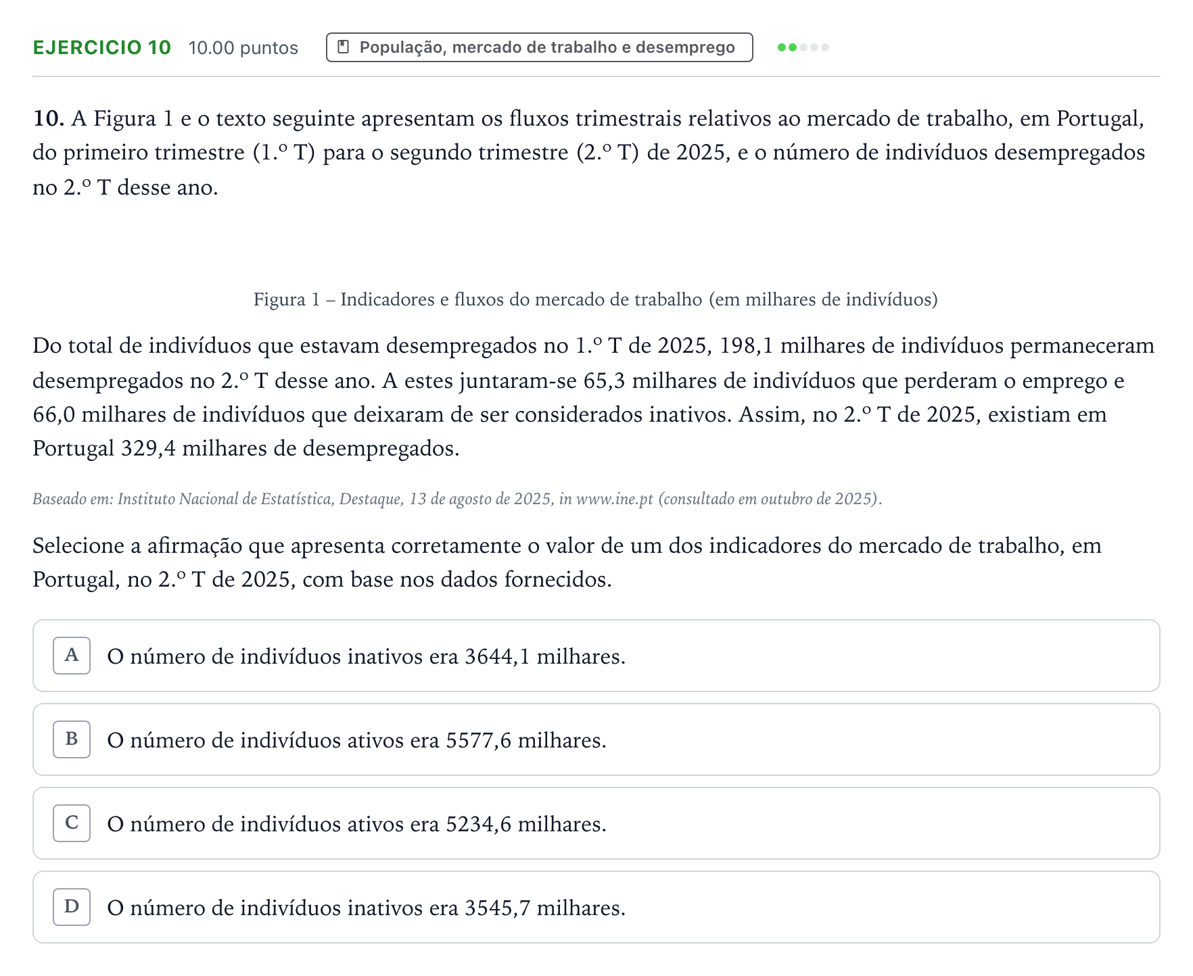Click the 'Selecione a afirmação' instruction text
Viewport: 1193px width, 976px height.
(567, 562)
